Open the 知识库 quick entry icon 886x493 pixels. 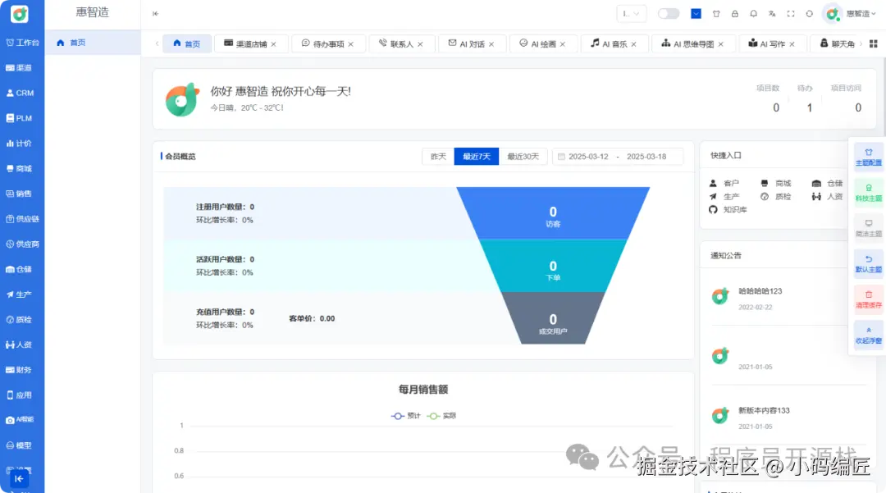click(x=713, y=209)
